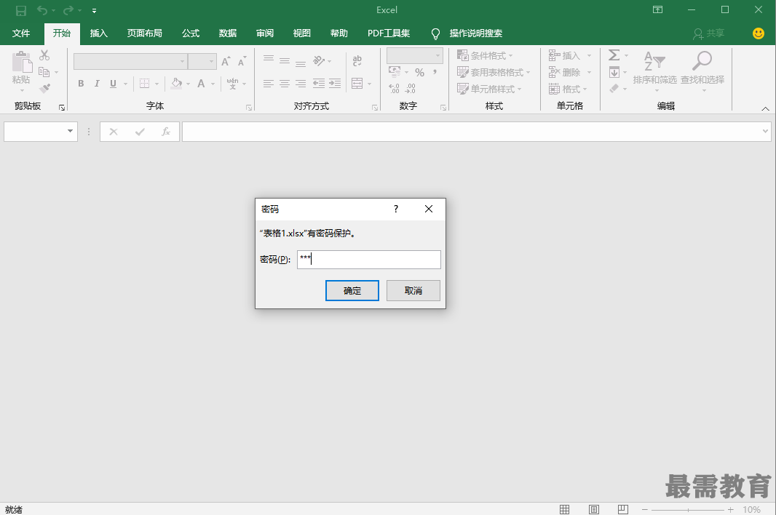Click the 取消 button in password dialog

click(413, 290)
